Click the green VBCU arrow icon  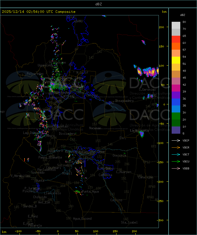click(176, 161)
